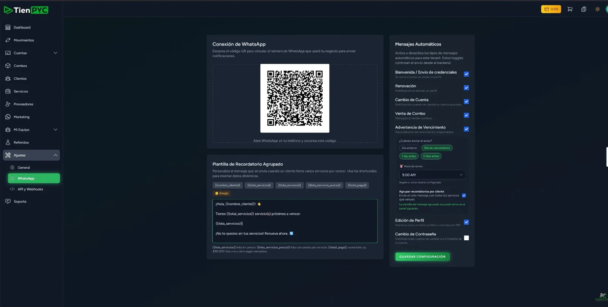Uncheck the Venta de Combo checkbox
The image size is (608, 307).
[466, 115]
